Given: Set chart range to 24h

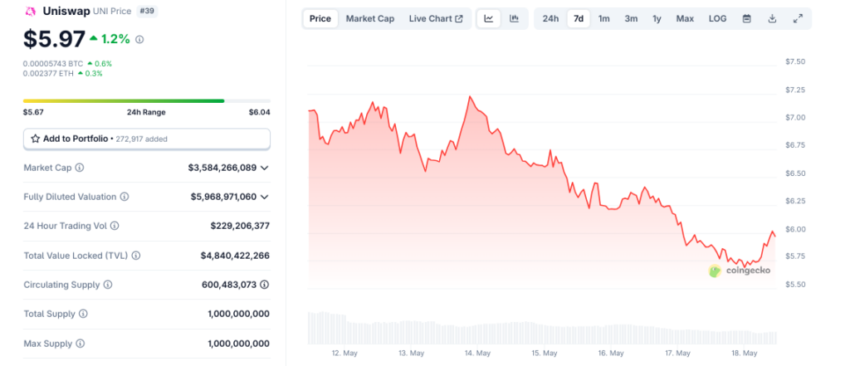Looking at the screenshot, I should [550, 18].
